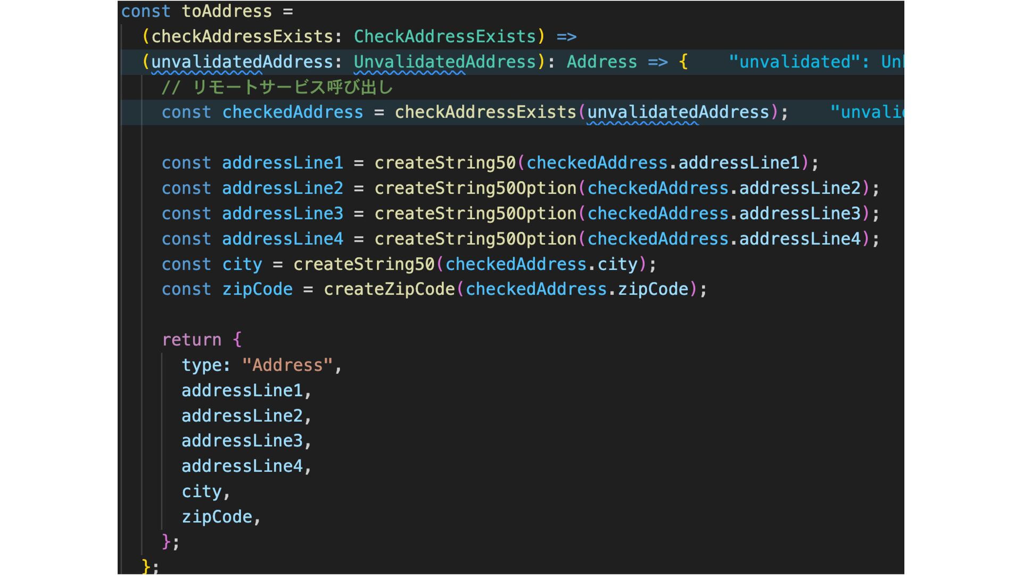Click the underlined UnvalidatedAddress type

tap(444, 62)
